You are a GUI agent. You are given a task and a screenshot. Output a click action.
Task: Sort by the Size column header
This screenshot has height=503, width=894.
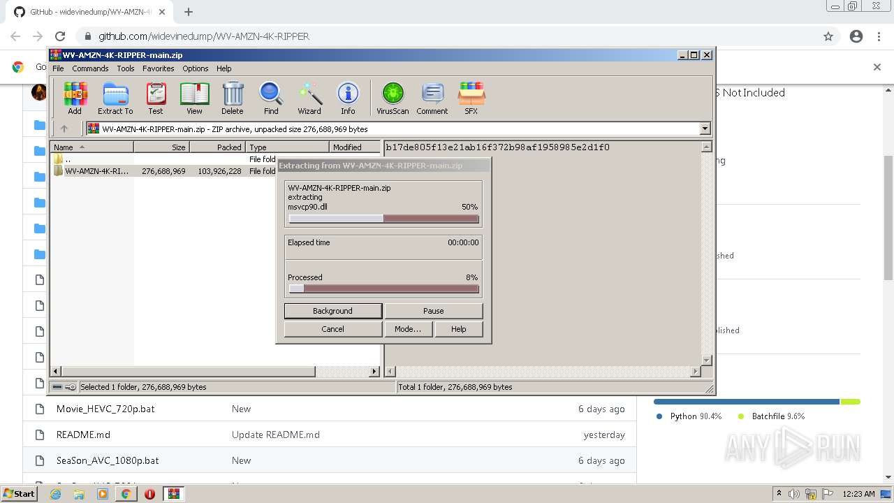[x=161, y=147]
